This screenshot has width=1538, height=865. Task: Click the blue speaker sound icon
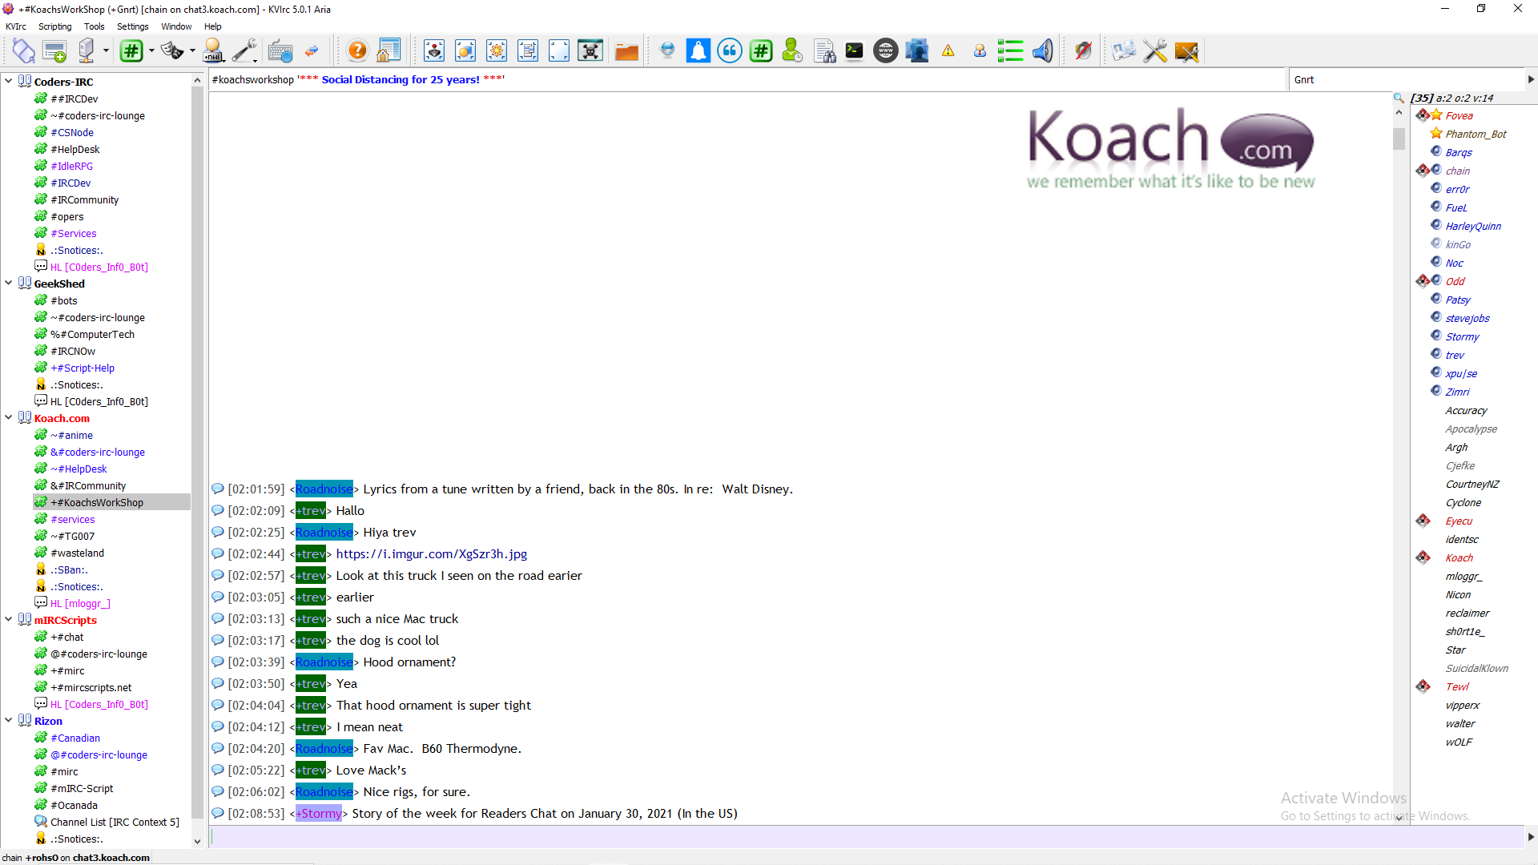point(1042,51)
